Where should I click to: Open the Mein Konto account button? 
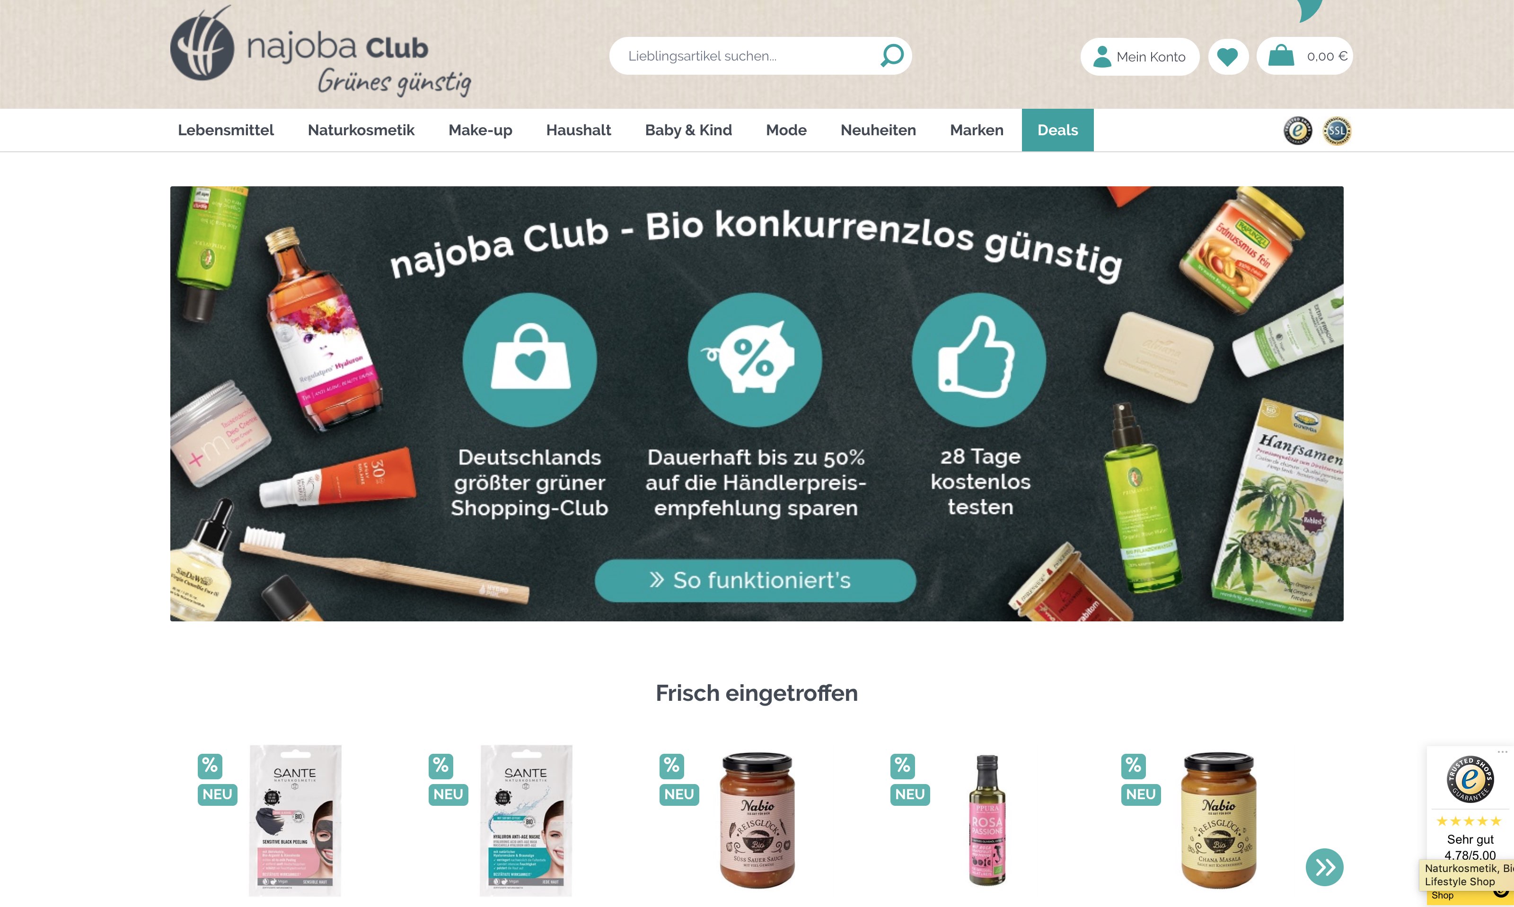pyautogui.click(x=1140, y=56)
